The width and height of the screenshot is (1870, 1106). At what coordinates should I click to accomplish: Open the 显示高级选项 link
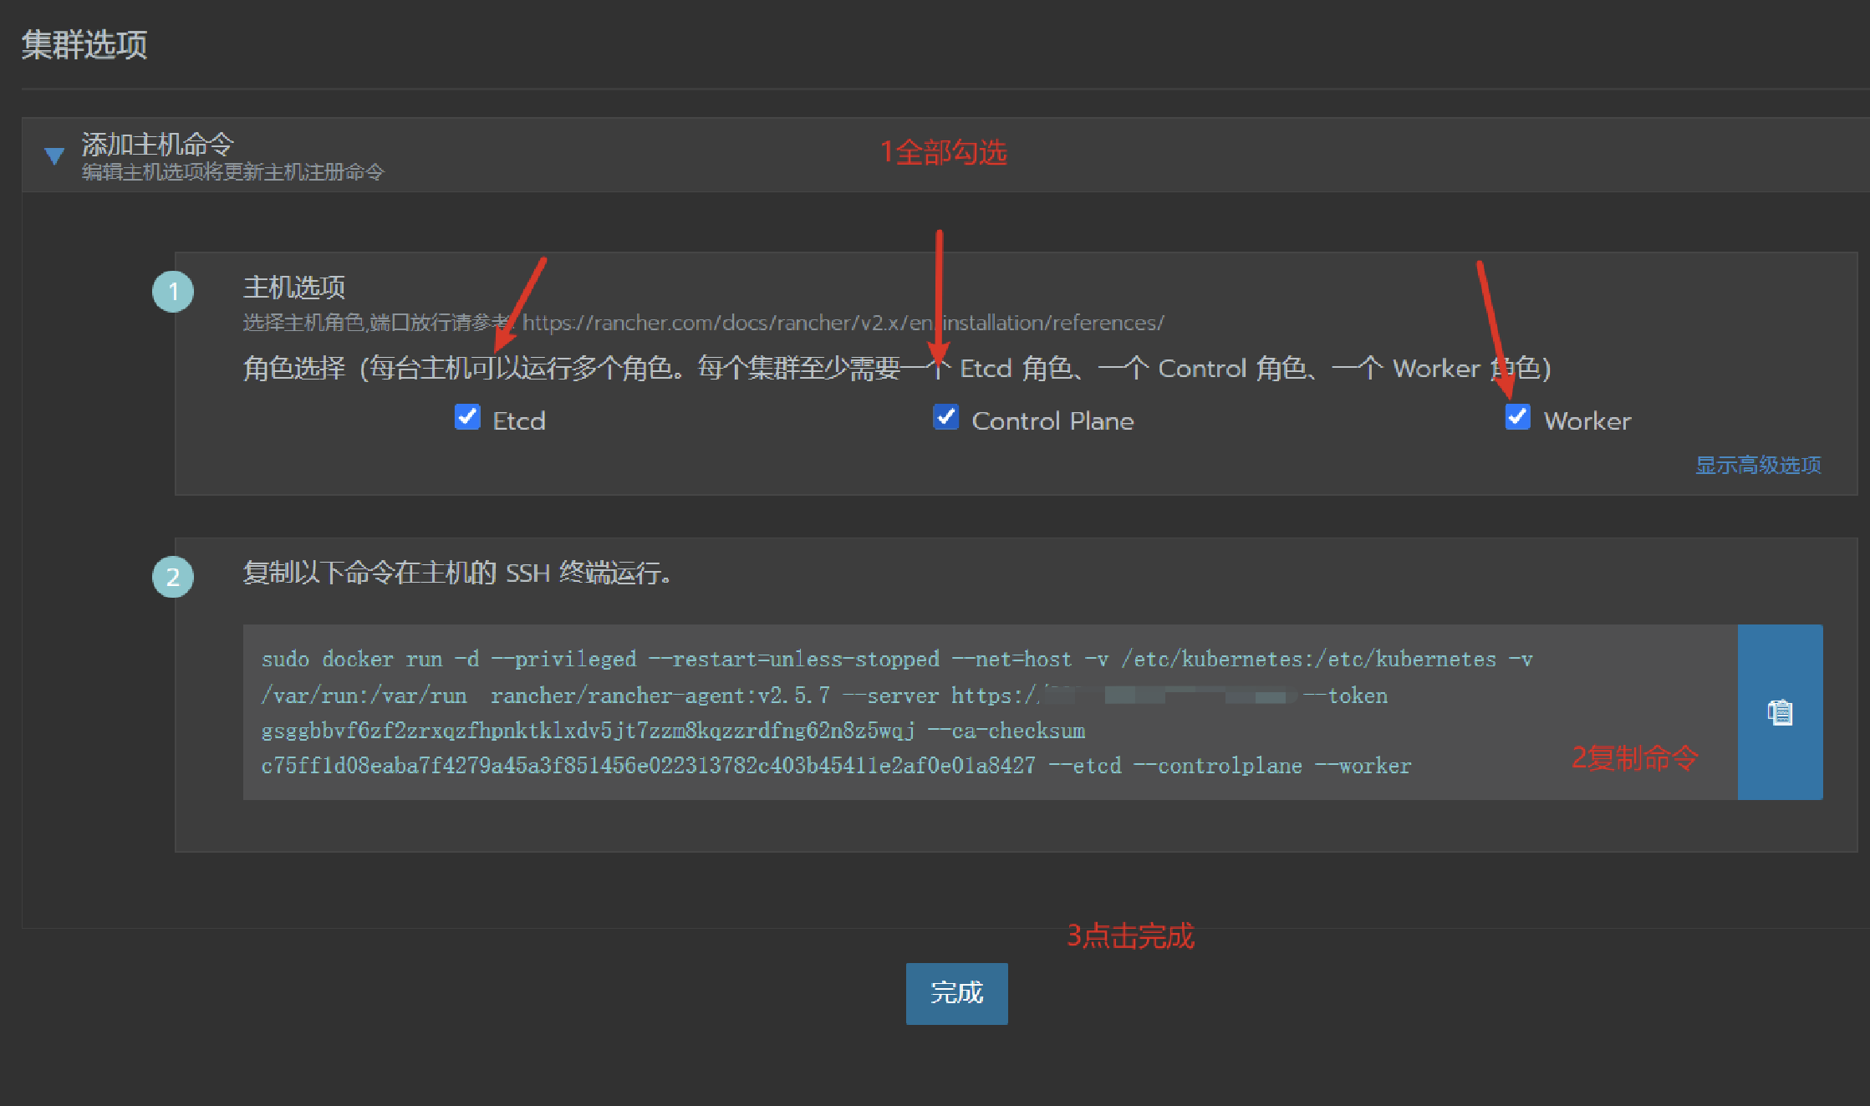(x=1758, y=465)
